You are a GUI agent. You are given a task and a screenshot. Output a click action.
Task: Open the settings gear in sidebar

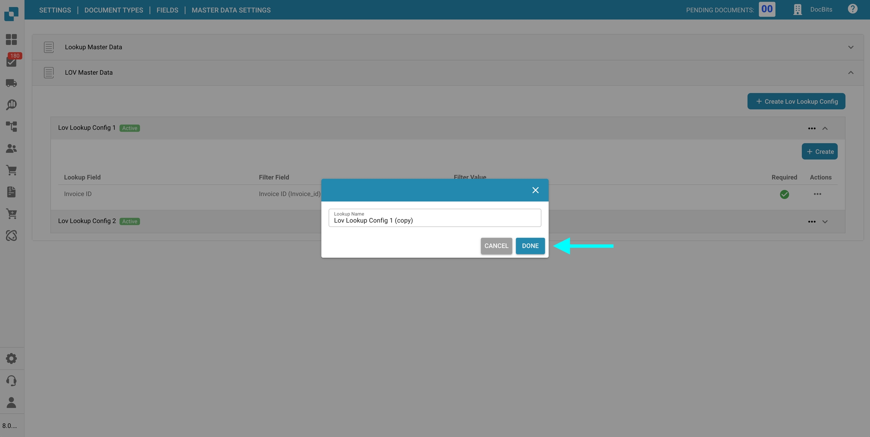11,358
